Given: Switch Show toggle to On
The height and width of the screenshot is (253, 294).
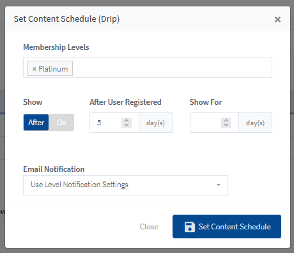Looking at the screenshot, I should (61, 123).
